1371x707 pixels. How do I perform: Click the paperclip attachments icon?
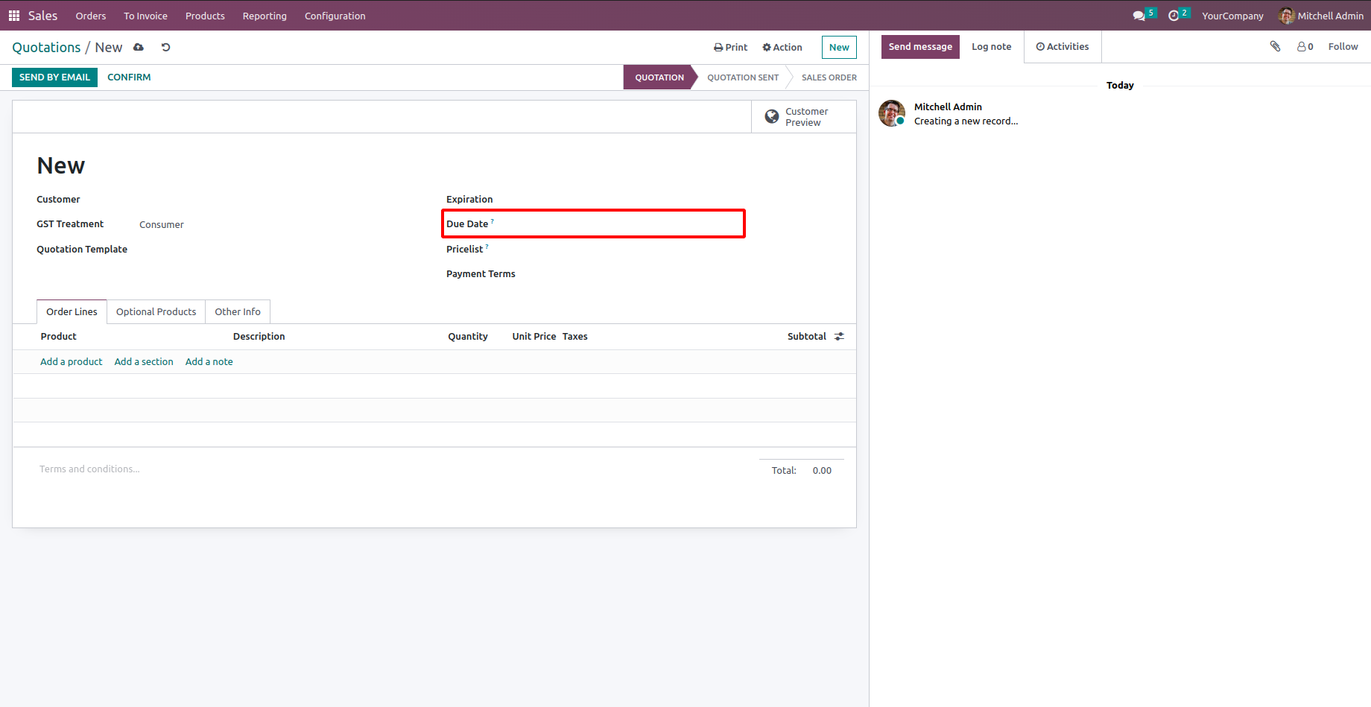tap(1275, 46)
